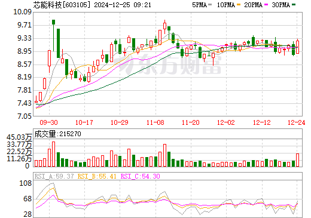Click the tallest red volume bar near 09-30
This screenshot has width=311, height=218.
click(x=53, y=154)
